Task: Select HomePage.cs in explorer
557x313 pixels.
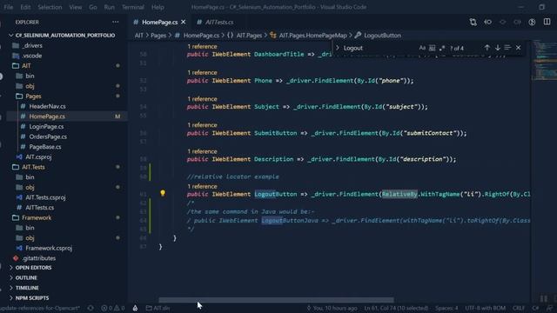Action: point(47,117)
